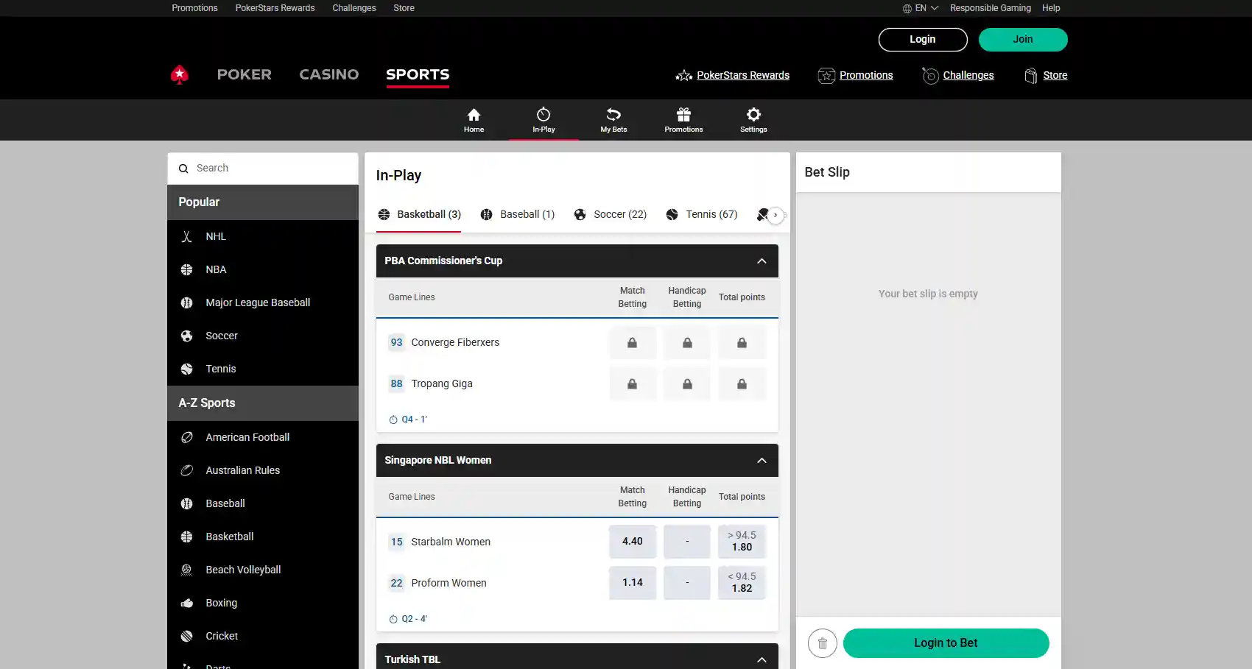Bet Starbalm Women at 4.40
This screenshot has height=669, width=1252.
pyautogui.click(x=632, y=542)
